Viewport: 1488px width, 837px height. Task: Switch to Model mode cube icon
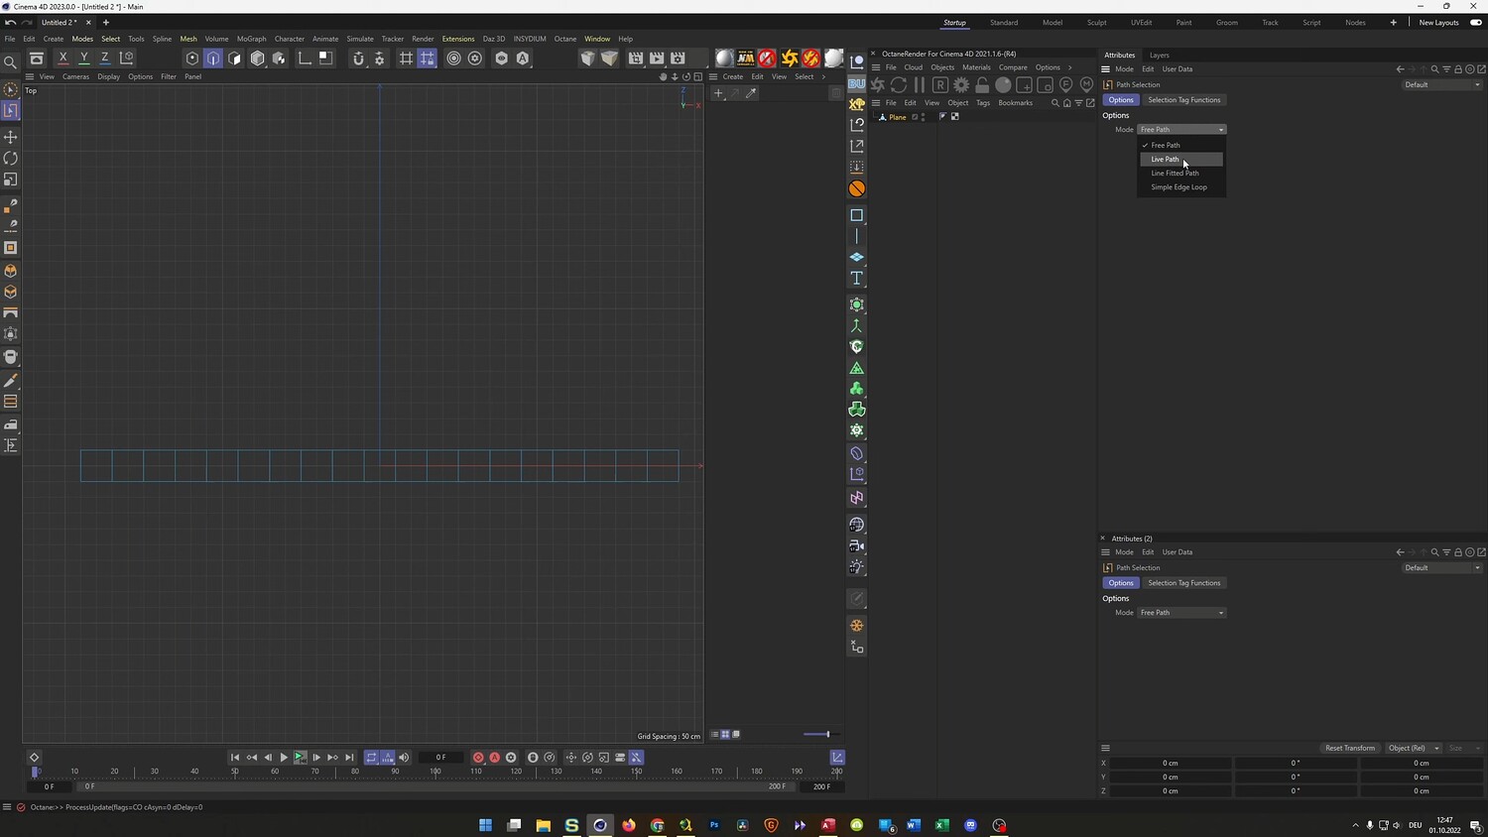tap(257, 59)
